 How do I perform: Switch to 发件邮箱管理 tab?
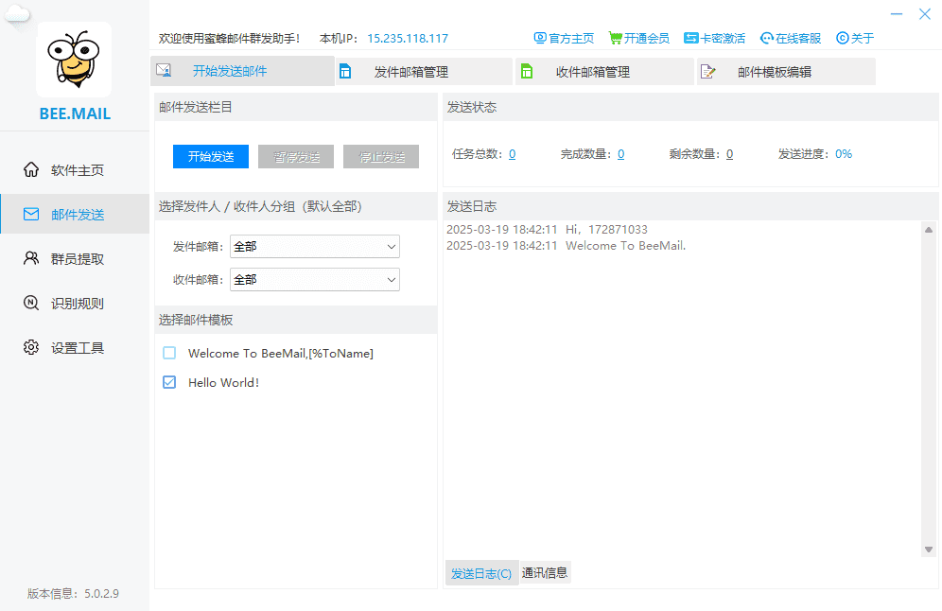(x=424, y=72)
